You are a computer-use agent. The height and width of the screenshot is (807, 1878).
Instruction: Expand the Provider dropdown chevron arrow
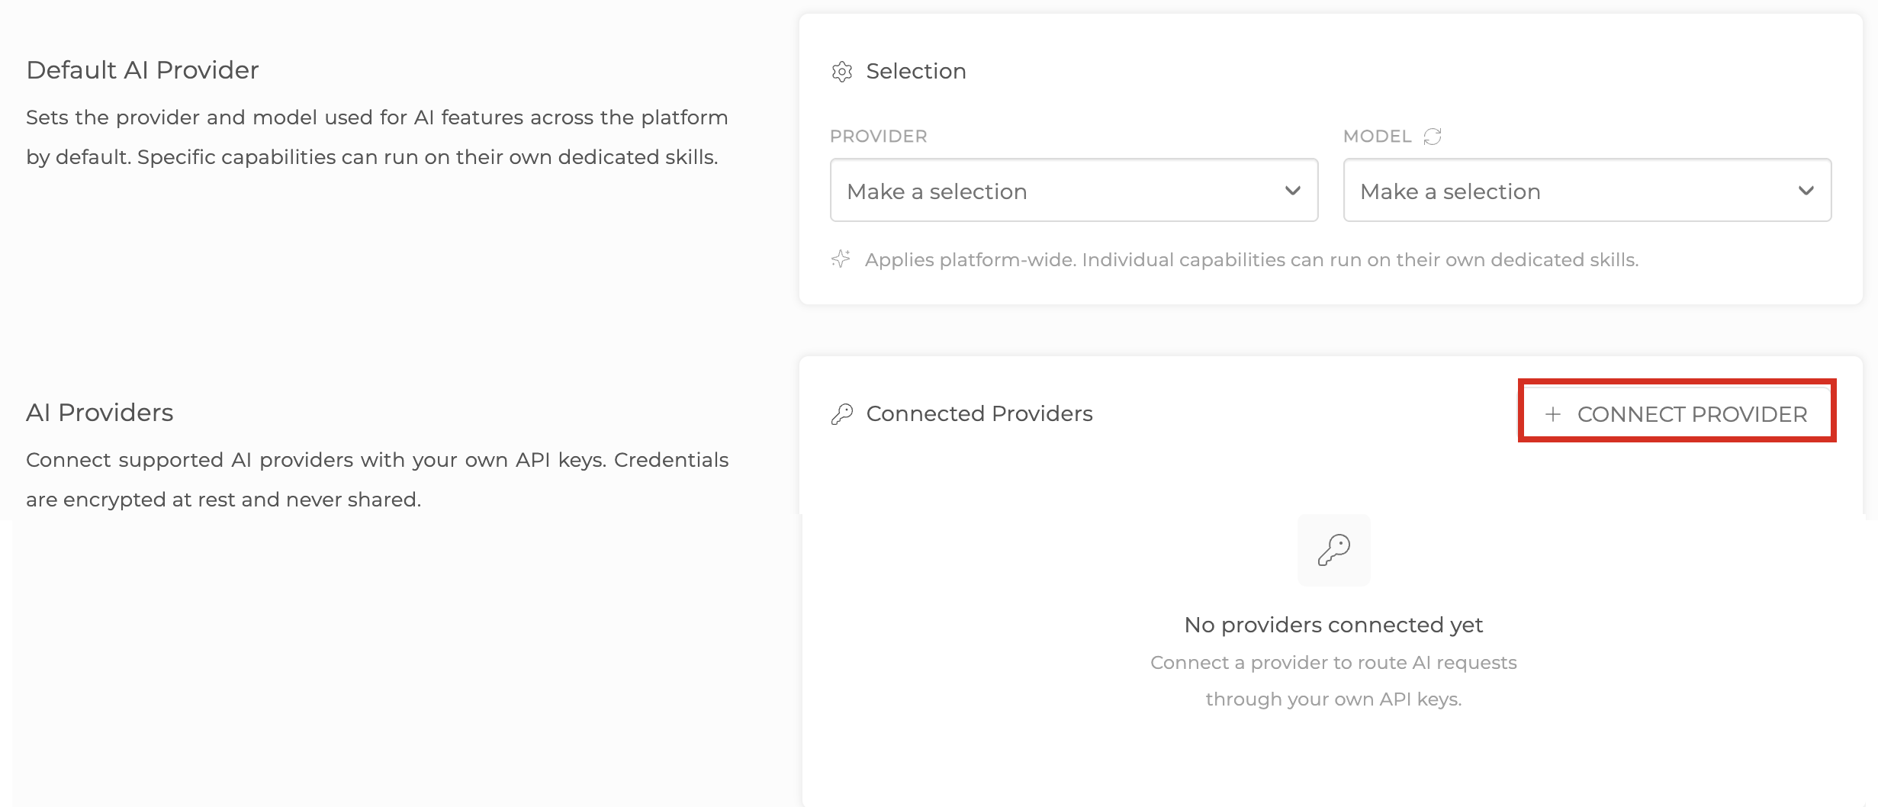[1292, 191]
